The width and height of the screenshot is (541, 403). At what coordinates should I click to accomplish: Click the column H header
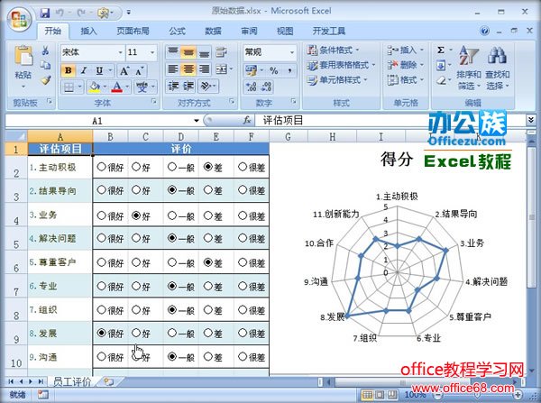[332, 137]
